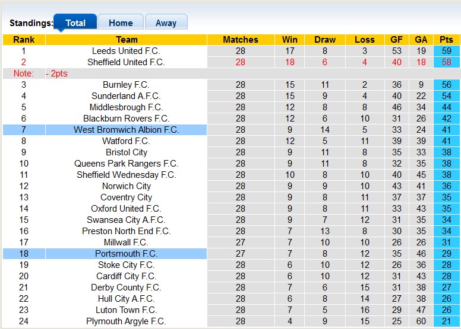
Task: Click the Matches column header
Action: pos(240,40)
